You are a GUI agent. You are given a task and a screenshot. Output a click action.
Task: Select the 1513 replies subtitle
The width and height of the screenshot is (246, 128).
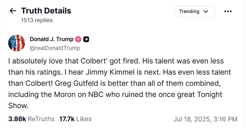coord(37,20)
